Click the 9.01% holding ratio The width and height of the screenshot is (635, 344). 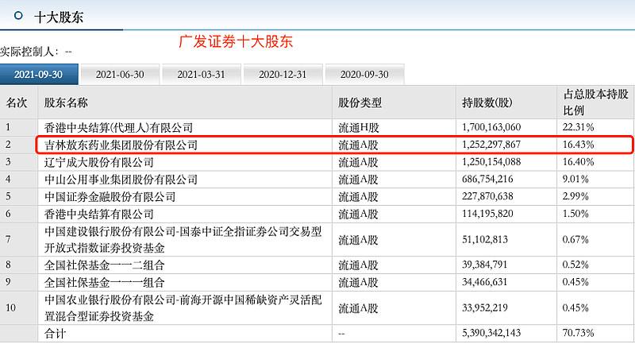(x=575, y=179)
